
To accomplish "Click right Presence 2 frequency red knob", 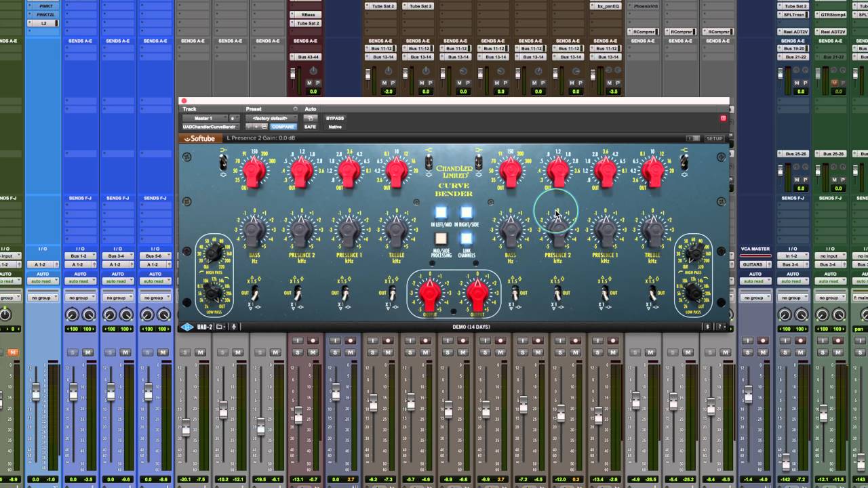I will click(557, 172).
